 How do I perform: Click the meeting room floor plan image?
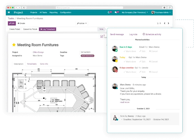click(54, 90)
